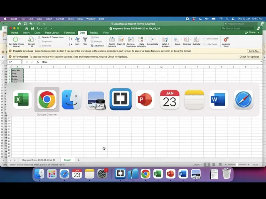Image resolution: width=266 pixels, height=199 pixels.
Task: Choose Calendar in the app switcher
Action: (x=170, y=99)
